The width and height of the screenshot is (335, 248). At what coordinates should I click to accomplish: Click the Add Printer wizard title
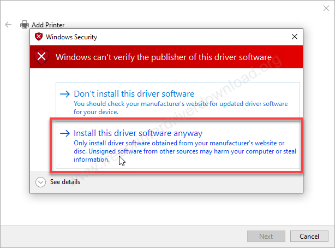[x=49, y=25]
